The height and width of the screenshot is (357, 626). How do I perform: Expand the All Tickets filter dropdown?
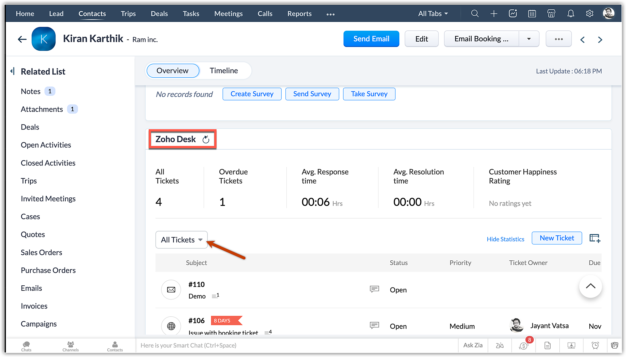[182, 240]
